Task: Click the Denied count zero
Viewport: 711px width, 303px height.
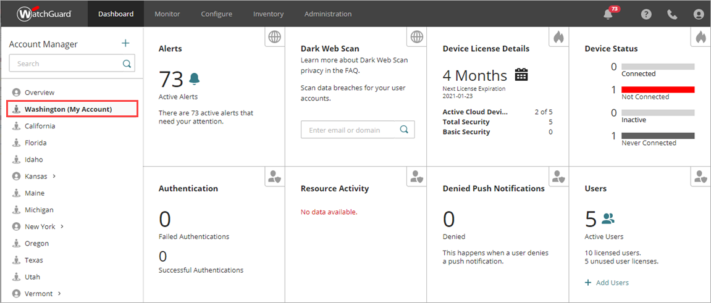Action: (x=448, y=220)
